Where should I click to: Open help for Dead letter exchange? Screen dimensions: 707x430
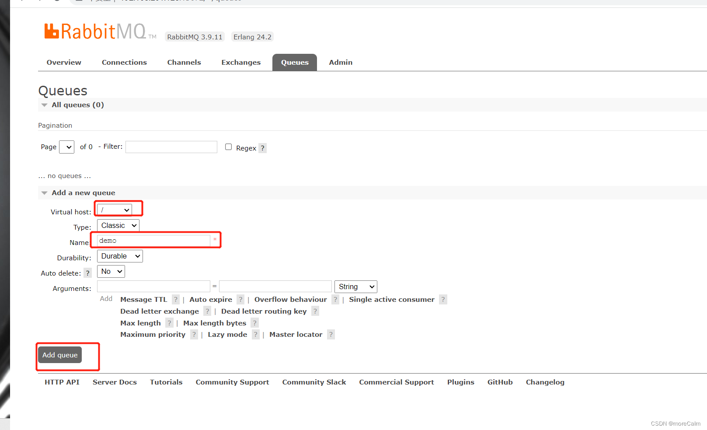coord(207,311)
